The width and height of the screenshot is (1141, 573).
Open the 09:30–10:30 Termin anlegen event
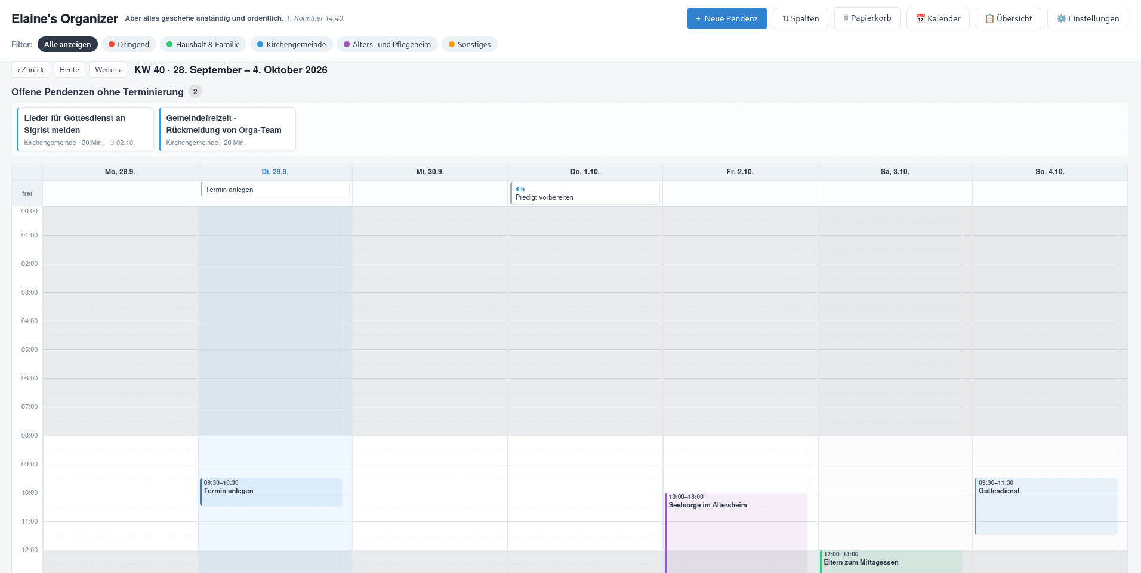271,492
